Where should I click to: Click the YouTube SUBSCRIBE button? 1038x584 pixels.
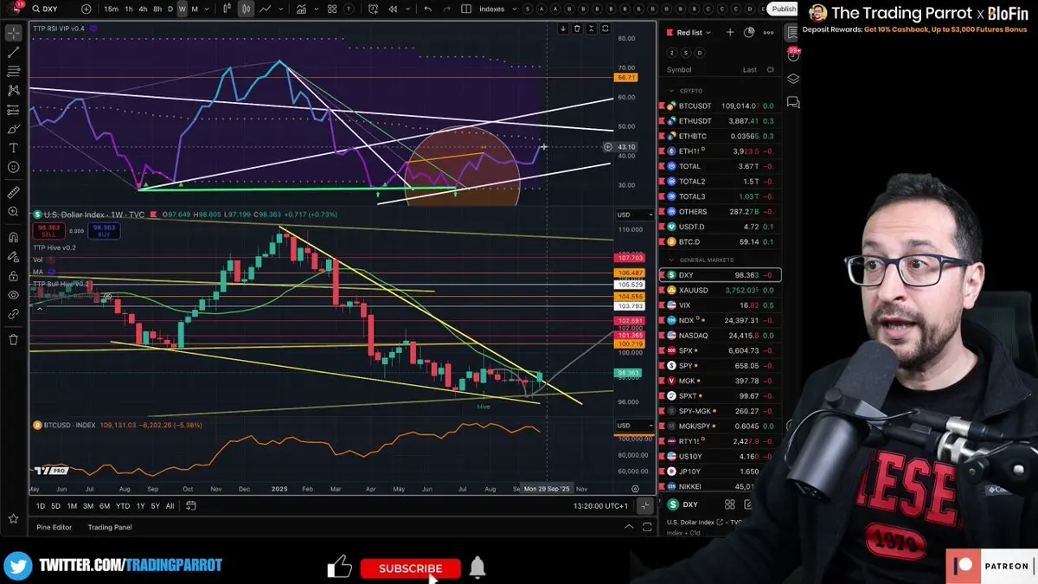click(411, 568)
